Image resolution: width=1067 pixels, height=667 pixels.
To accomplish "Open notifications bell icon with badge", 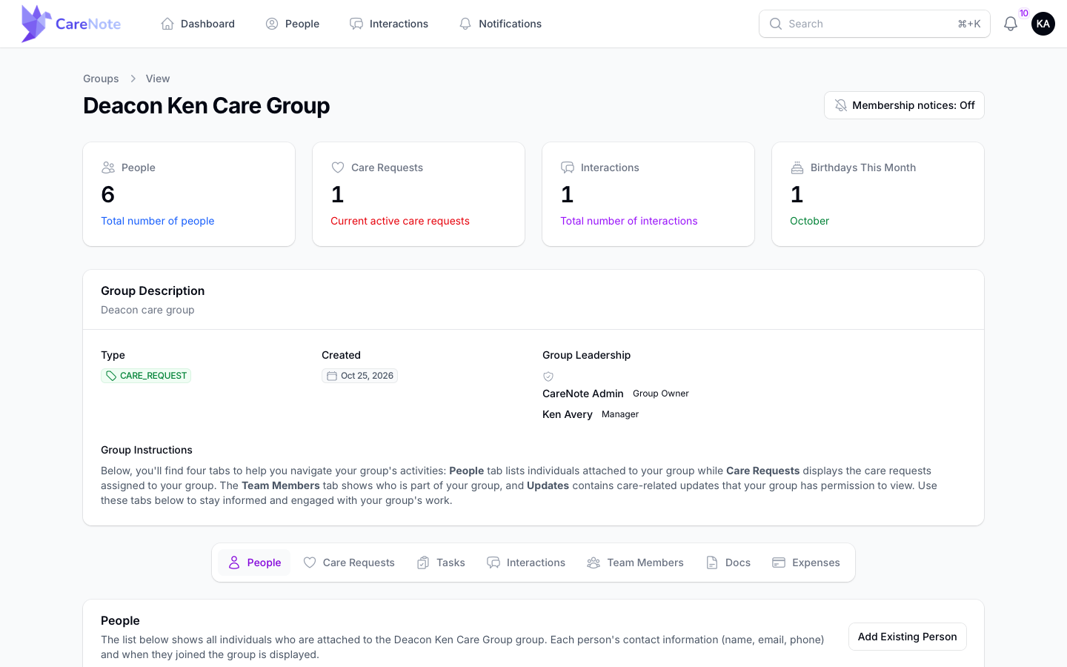I will (x=1011, y=24).
